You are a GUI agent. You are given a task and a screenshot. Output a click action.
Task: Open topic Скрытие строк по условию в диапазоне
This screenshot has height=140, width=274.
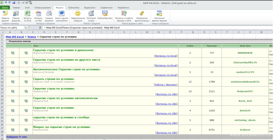pyautogui.click(x=63, y=50)
